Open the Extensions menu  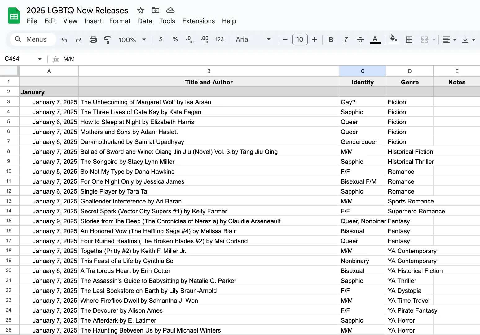pos(199,21)
